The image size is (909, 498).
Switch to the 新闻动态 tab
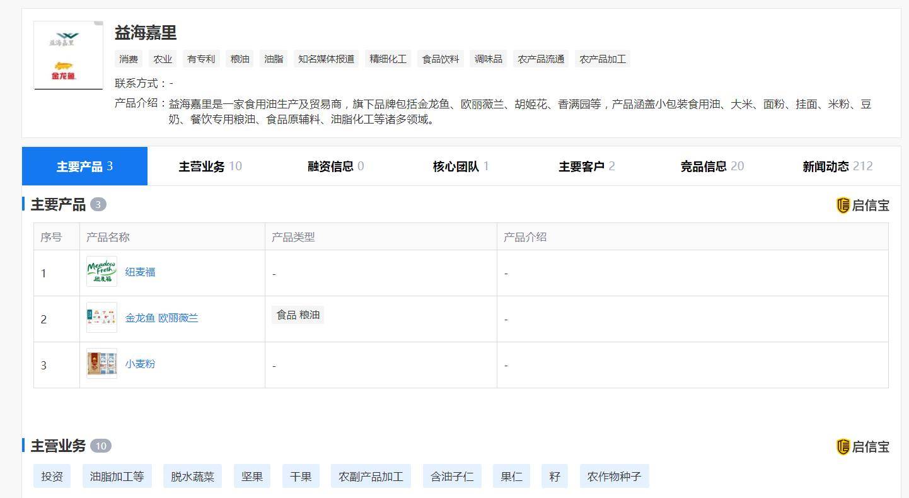837,166
